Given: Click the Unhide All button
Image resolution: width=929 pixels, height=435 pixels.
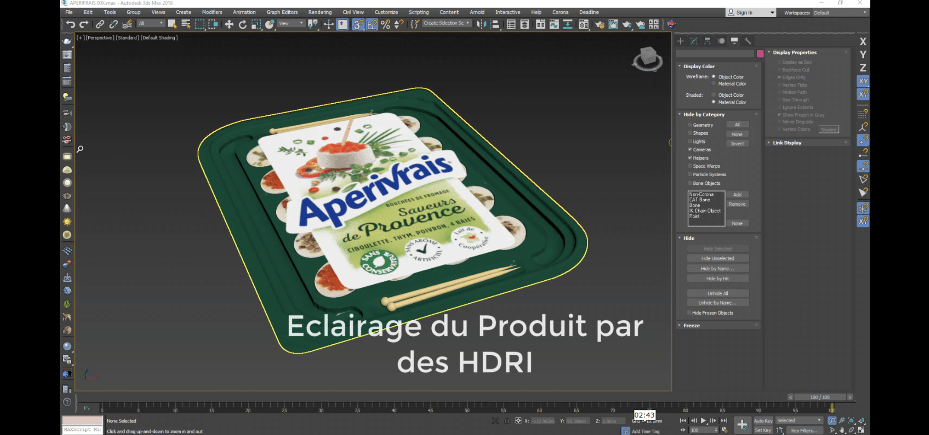Looking at the screenshot, I should click(718, 293).
